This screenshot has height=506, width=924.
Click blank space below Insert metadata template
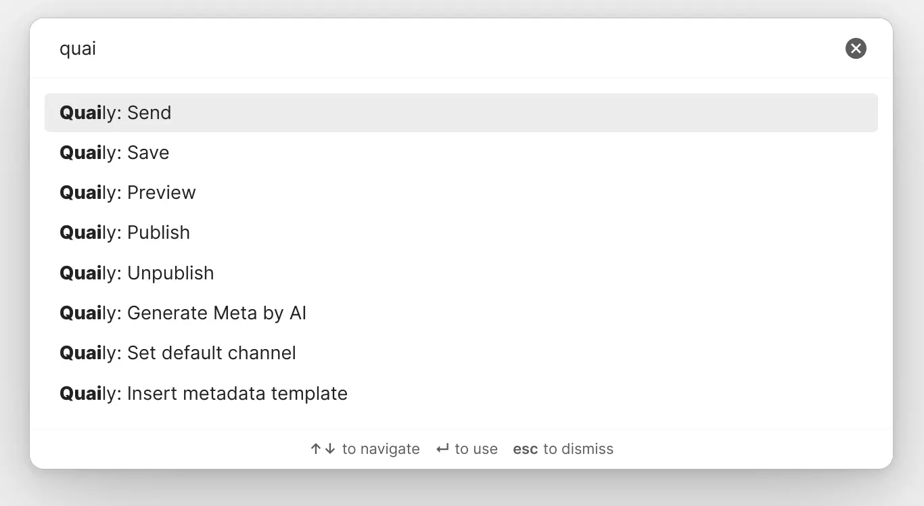(461, 421)
